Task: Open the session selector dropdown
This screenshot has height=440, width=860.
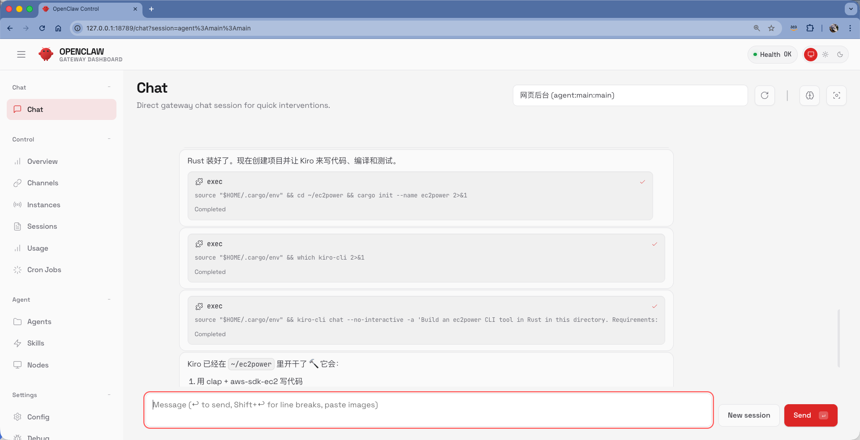Action: pos(630,95)
